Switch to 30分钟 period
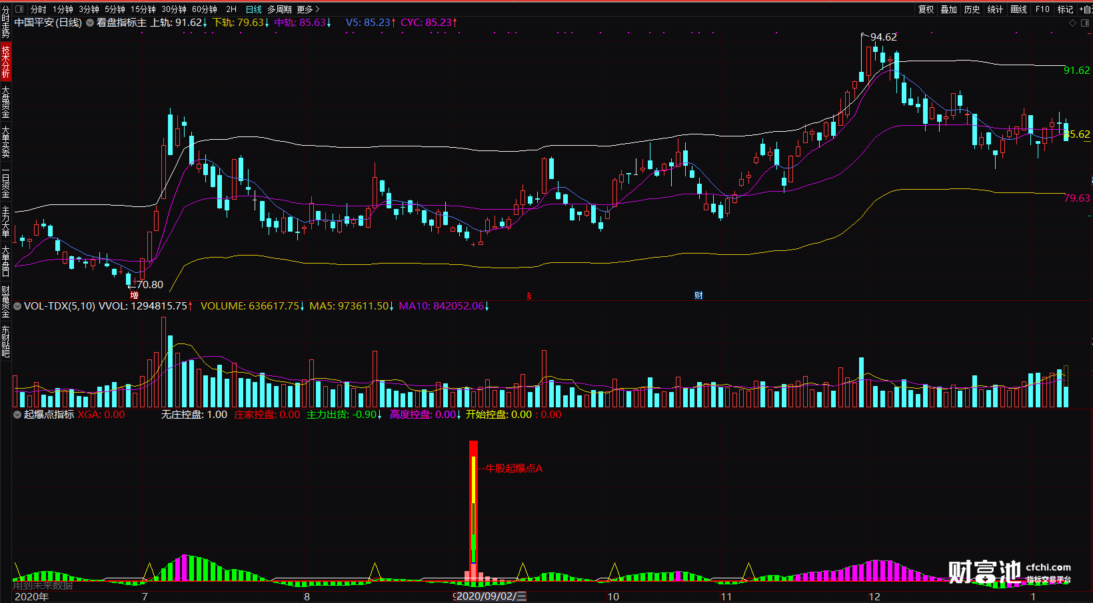 [x=174, y=9]
